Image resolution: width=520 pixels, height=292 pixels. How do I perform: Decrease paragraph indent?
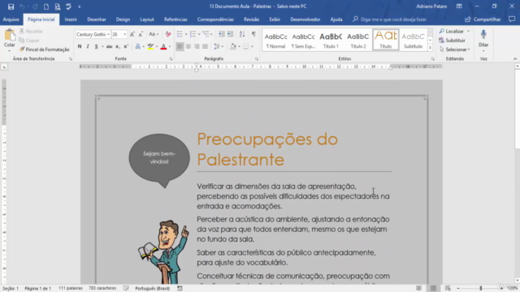point(222,34)
